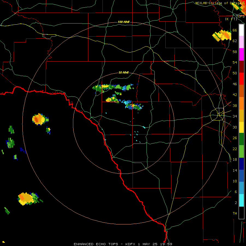The image size is (246, 246).
Task: Click the "ENHANCED ECHO TOPS" caption text
Action: point(96,244)
